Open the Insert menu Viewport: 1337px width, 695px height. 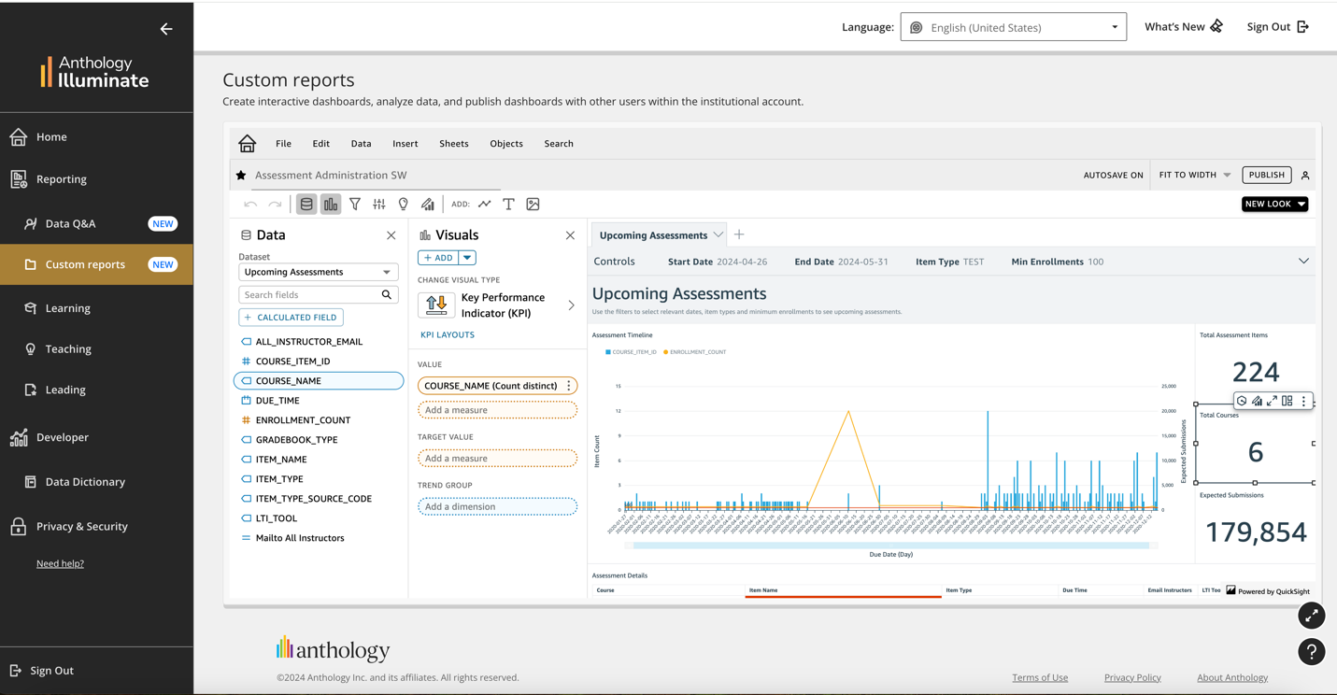(x=405, y=144)
